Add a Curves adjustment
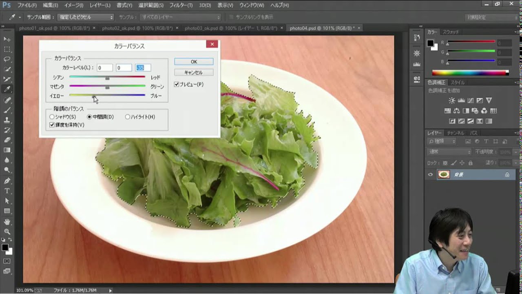The image size is (522, 294). (470, 100)
